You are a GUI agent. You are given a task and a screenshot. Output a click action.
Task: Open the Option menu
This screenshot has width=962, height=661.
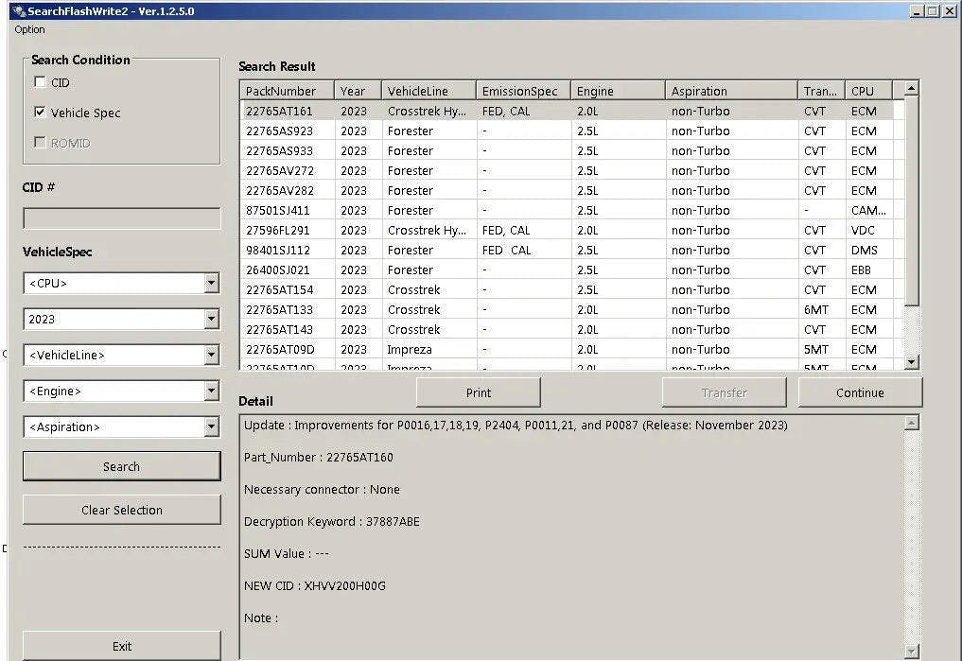[x=29, y=29]
